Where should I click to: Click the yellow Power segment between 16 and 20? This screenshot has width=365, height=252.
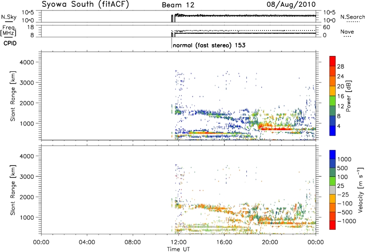[333, 91]
